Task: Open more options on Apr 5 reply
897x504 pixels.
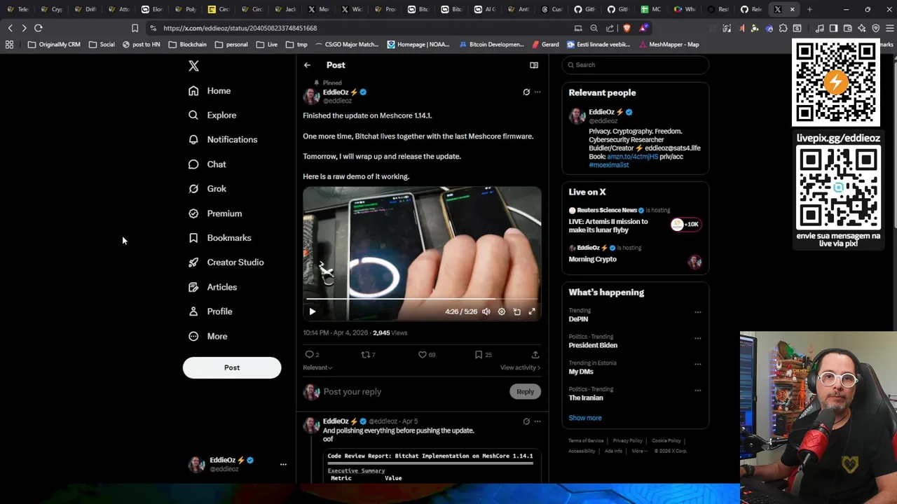Action: pyautogui.click(x=537, y=421)
